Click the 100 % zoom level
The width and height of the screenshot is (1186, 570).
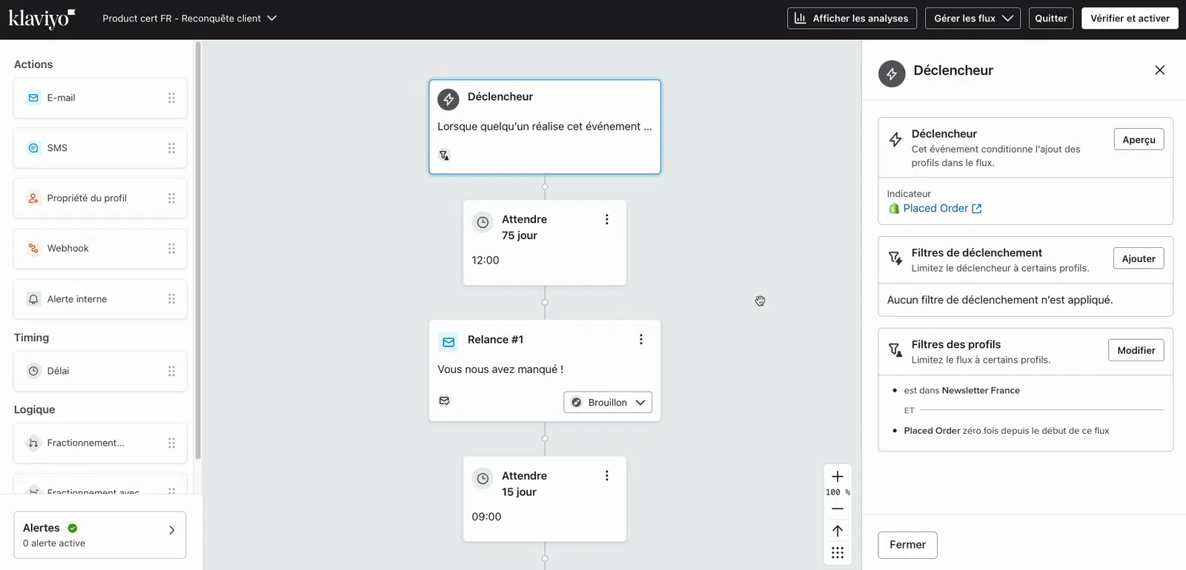click(x=838, y=492)
